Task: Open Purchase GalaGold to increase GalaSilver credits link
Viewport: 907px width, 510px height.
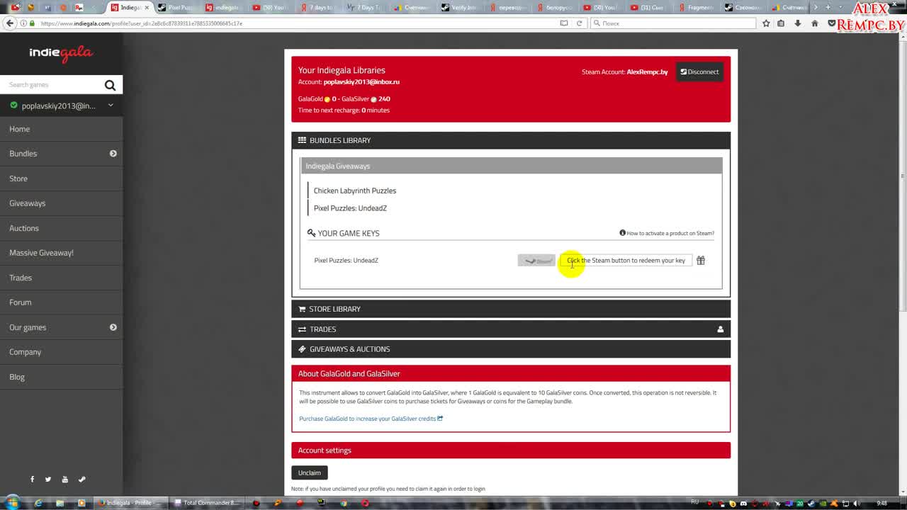Action: coord(371,419)
